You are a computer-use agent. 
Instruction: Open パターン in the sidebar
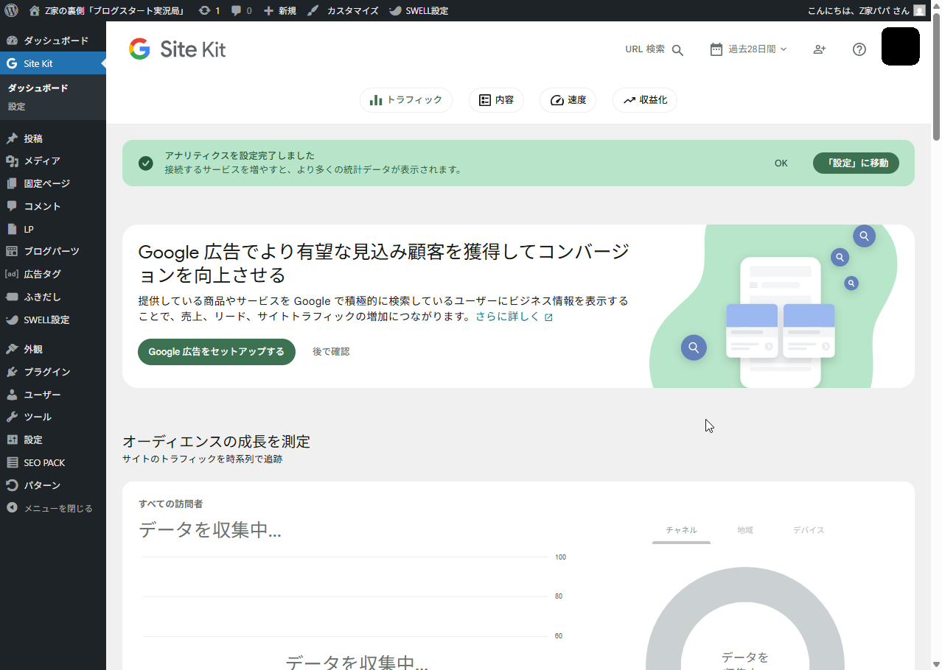click(53, 485)
